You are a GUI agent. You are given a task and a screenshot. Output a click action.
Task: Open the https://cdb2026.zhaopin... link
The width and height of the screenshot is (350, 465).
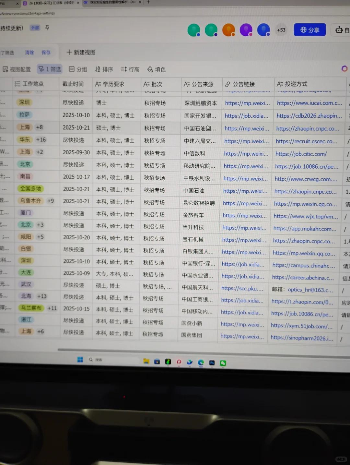309,116
